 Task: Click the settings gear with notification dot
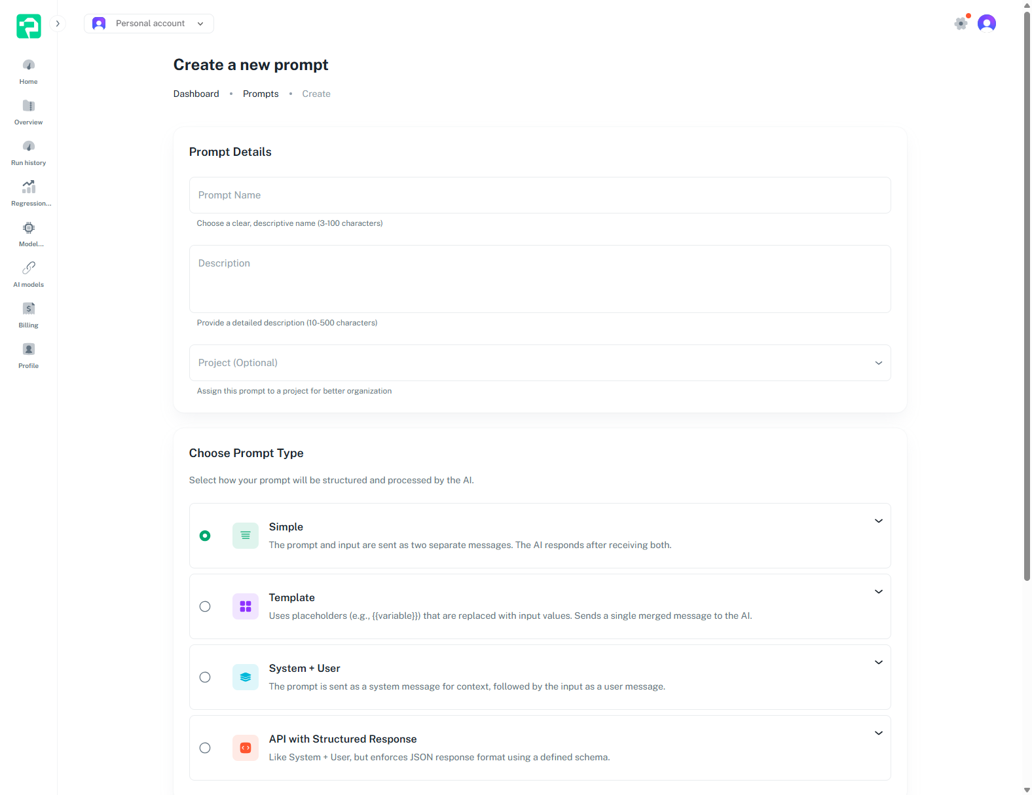click(x=961, y=23)
